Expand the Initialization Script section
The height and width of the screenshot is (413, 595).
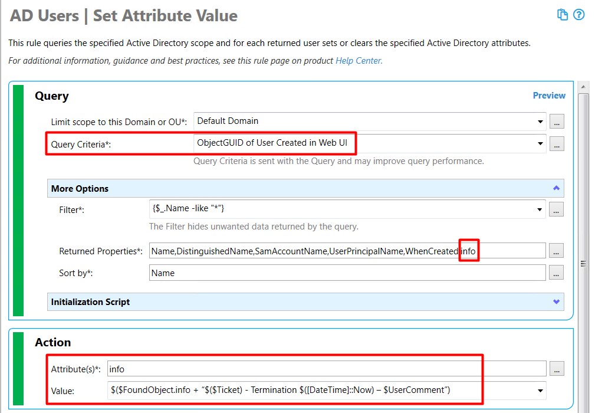tap(556, 301)
